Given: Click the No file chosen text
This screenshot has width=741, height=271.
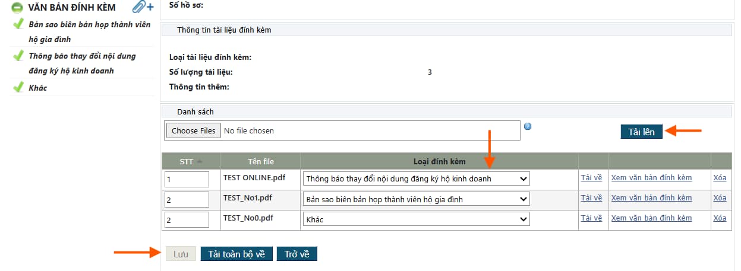Looking at the screenshot, I should point(249,130).
